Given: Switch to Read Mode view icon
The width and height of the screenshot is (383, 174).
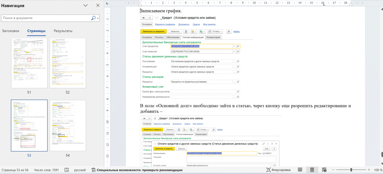Looking at the screenshot, I should [300, 170].
